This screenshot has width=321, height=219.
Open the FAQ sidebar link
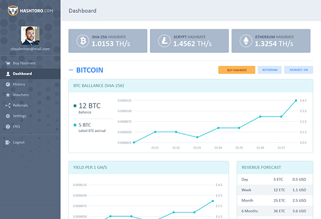pos(16,127)
